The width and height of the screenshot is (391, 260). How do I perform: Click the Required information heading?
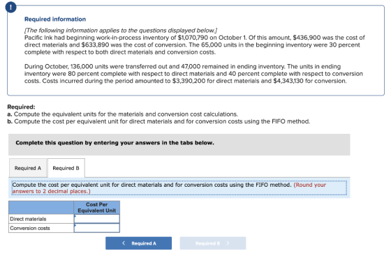coord(55,20)
